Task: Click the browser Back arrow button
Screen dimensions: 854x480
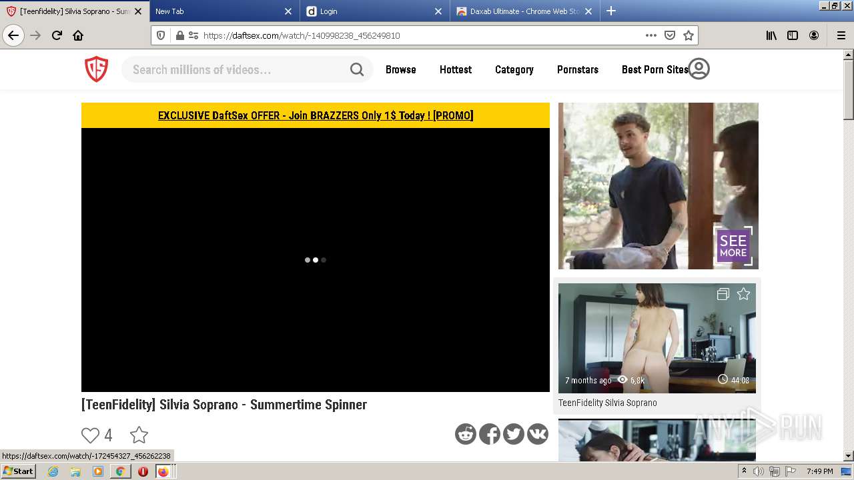Action: point(13,35)
